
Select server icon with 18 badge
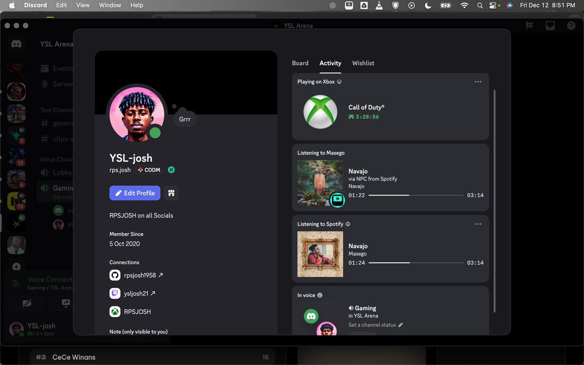(17, 157)
